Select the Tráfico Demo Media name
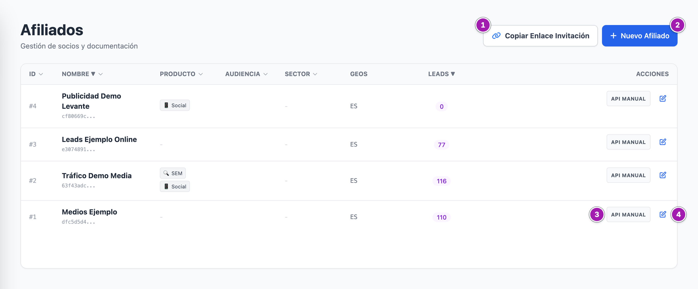This screenshot has width=698, height=289. click(97, 176)
